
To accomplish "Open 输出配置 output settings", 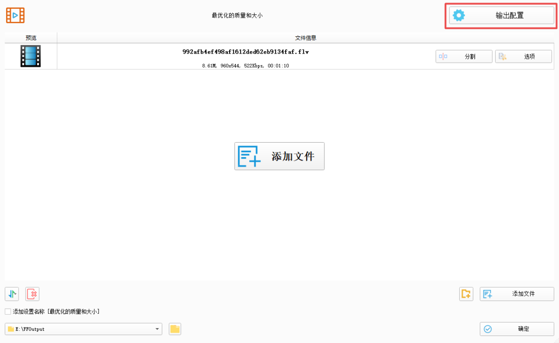I will tap(501, 15).
